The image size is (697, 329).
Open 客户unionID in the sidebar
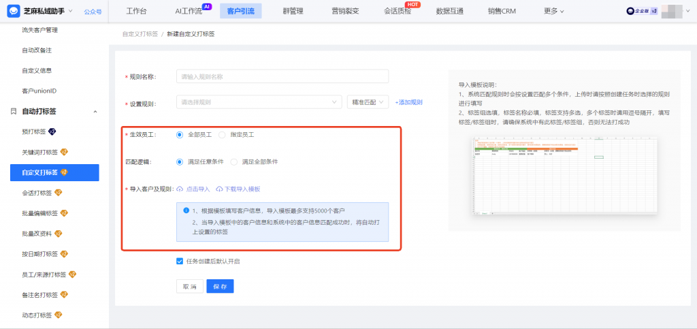pyautogui.click(x=39, y=91)
